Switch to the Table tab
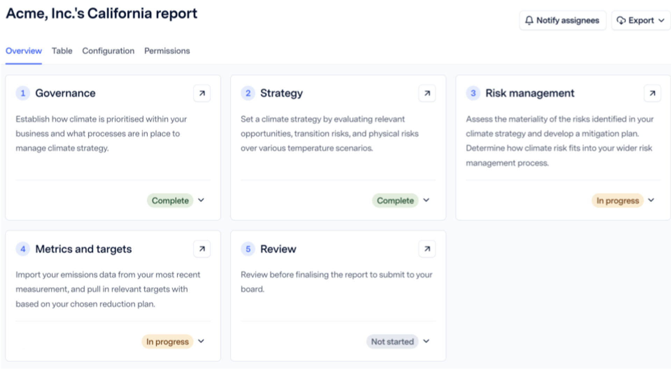The width and height of the screenshot is (671, 377). point(62,51)
